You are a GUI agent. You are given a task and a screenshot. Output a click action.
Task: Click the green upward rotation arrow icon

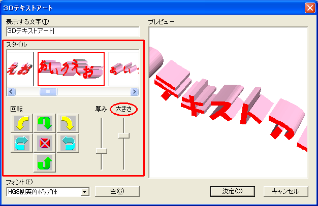(x=45, y=163)
